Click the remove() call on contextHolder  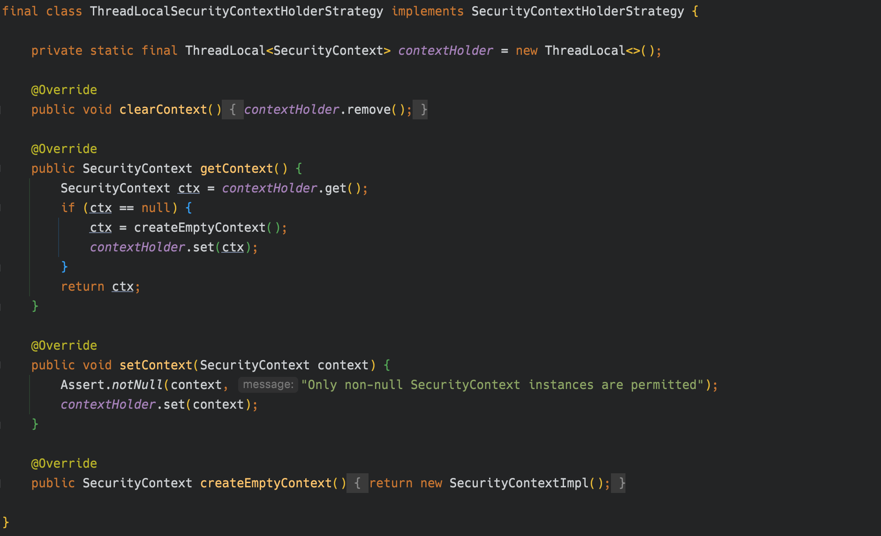pyautogui.click(x=376, y=110)
